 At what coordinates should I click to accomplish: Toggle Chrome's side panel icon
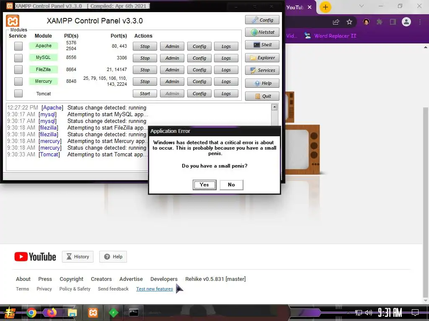(x=393, y=22)
